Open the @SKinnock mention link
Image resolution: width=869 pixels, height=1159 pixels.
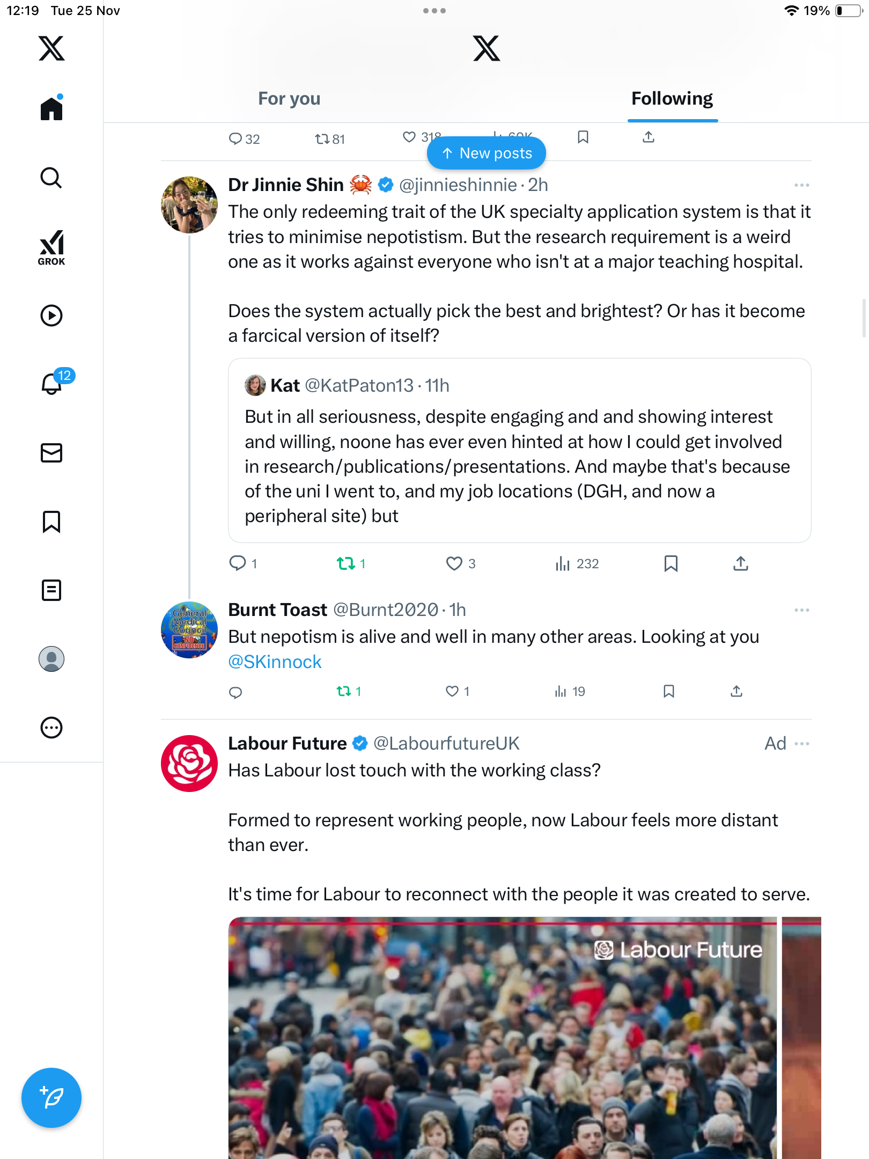click(x=275, y=662)
